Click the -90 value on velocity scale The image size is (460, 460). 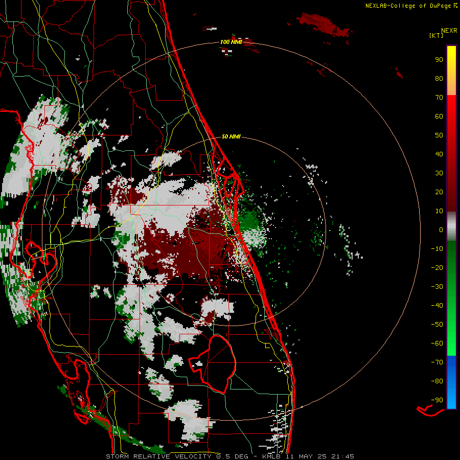437,400
